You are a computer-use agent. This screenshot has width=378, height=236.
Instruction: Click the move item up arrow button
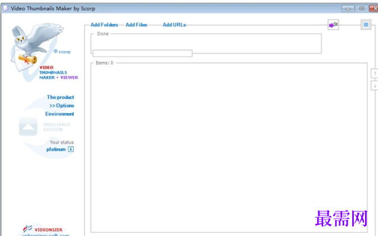pos(375,74)
